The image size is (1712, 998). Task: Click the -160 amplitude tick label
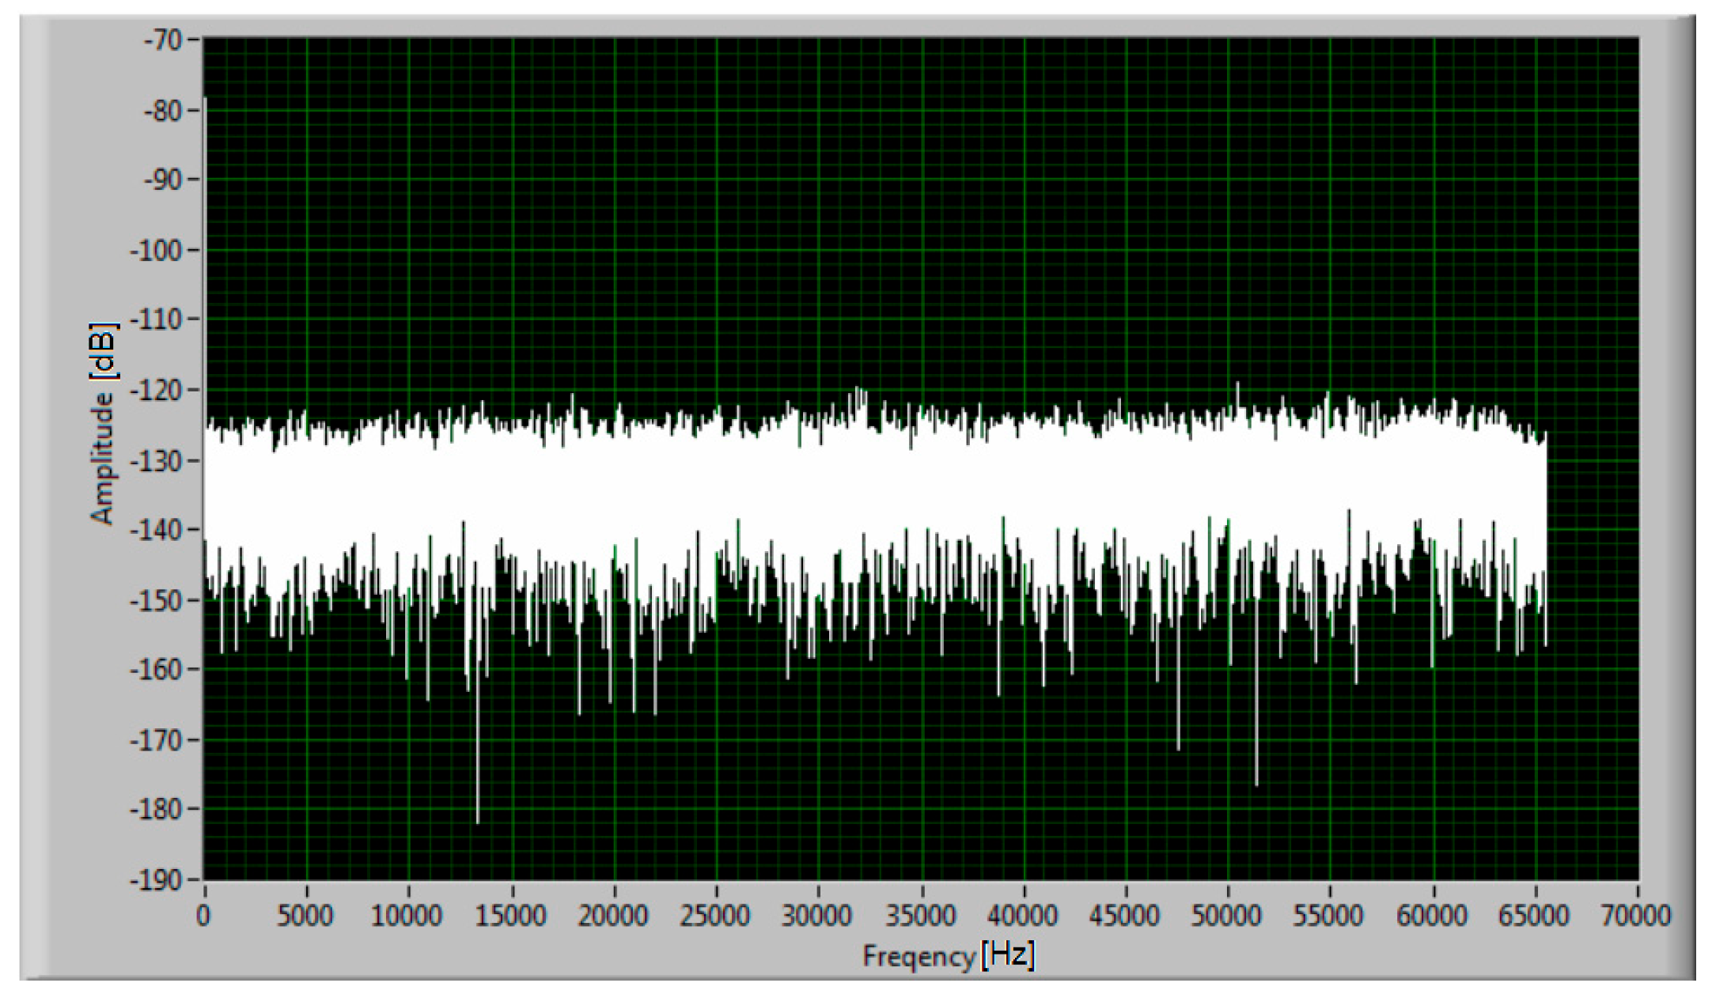pyautogui.click(x=157, y=669)
